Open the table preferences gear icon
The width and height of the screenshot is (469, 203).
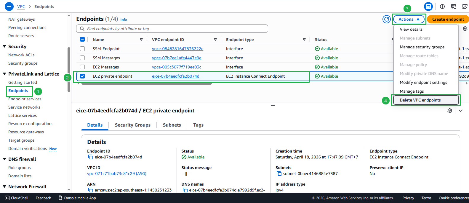click(465, 29)
